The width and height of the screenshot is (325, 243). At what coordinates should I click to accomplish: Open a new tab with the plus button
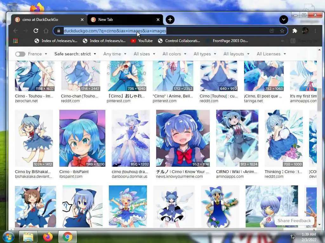click(x=170, y=20)
